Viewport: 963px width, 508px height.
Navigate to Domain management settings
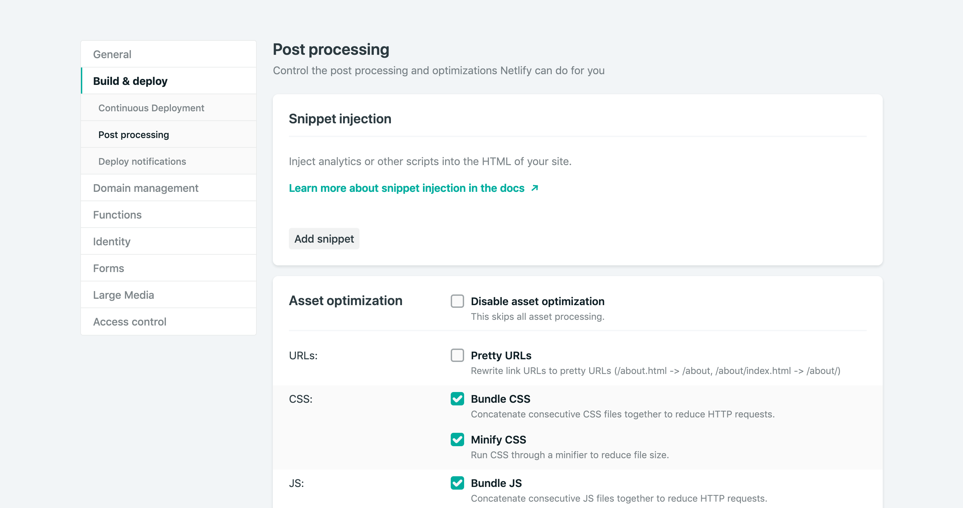click(x=145, y=188)
